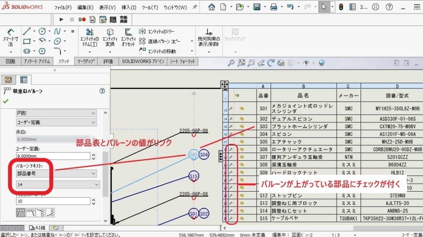The height and width of the screenshot is (237, 423).
Task: Start macro playback with the play button
Action: (62, 19)
